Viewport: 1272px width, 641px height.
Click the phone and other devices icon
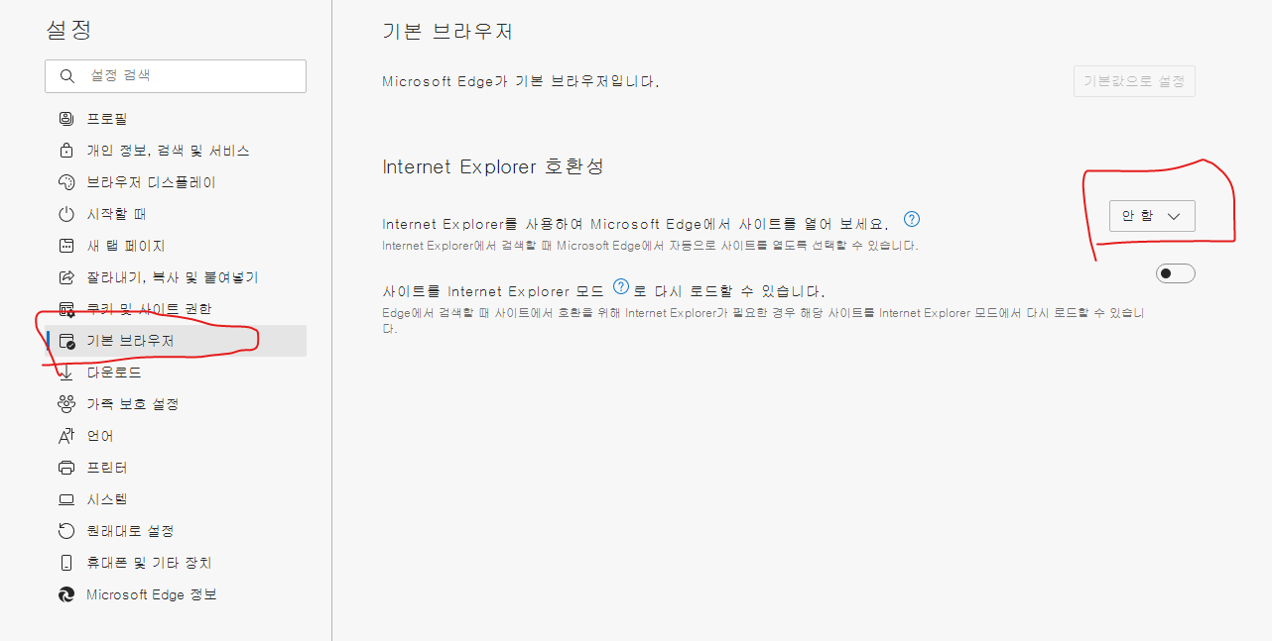[x=66, y=563]
